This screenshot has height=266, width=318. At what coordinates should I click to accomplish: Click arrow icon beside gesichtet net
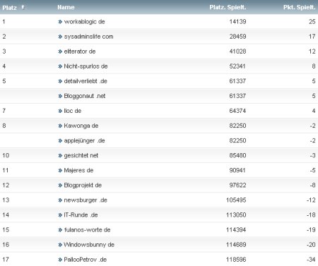pyautogui.click(x=60, y=156)
